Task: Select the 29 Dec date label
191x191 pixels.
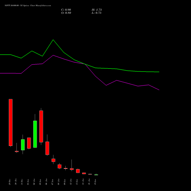Action: [x=10, y=182]
